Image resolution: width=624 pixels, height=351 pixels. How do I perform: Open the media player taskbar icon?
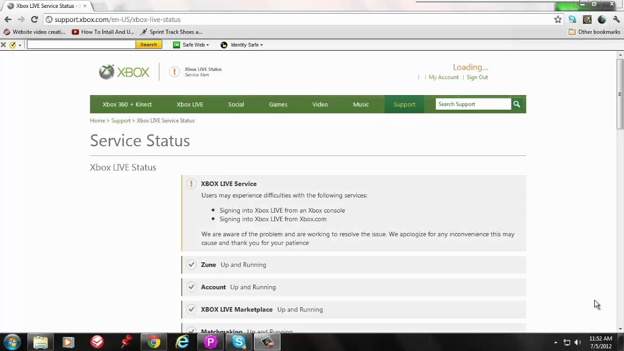(68, 342)
